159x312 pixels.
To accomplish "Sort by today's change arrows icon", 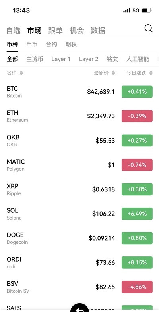I will [x=151, y=73].
